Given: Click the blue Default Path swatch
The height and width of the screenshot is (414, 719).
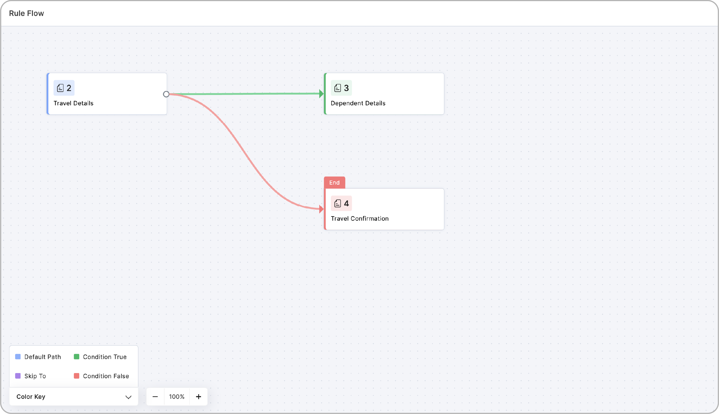Looking at the screenshot, I should click(18, 357).
